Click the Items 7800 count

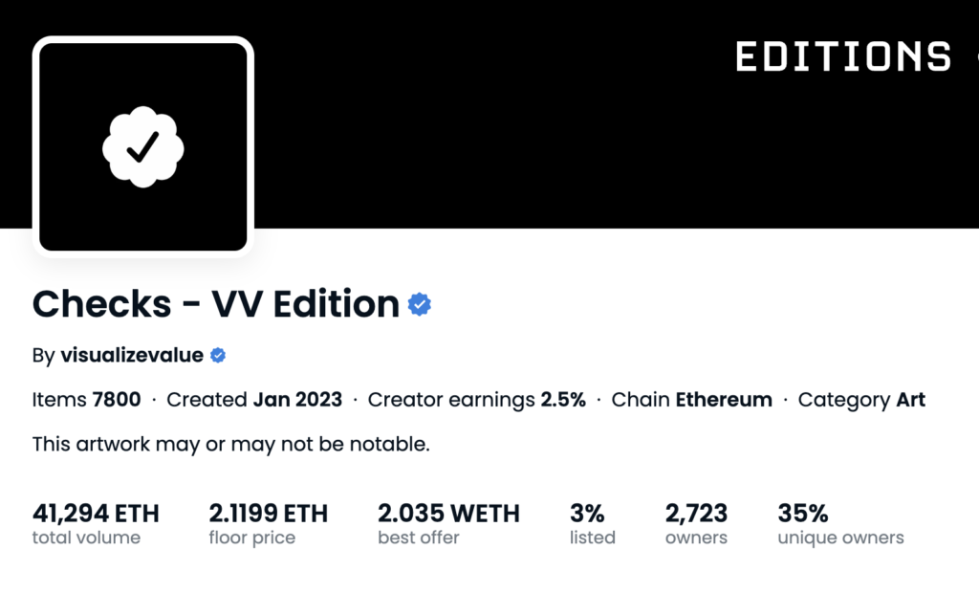tap(87, 400)
